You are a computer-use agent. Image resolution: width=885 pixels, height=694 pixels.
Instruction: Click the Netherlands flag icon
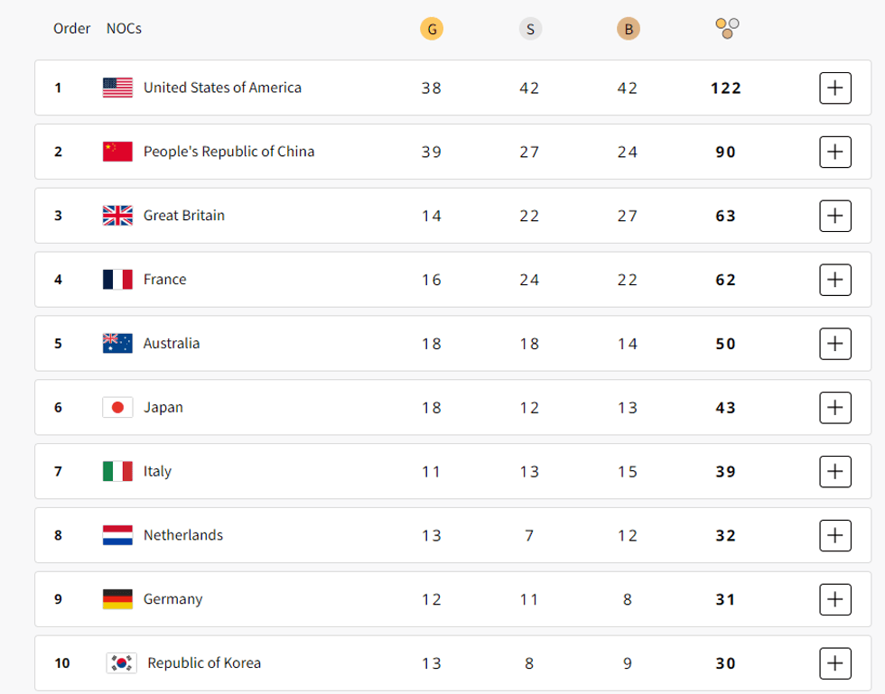click(117, 535)
